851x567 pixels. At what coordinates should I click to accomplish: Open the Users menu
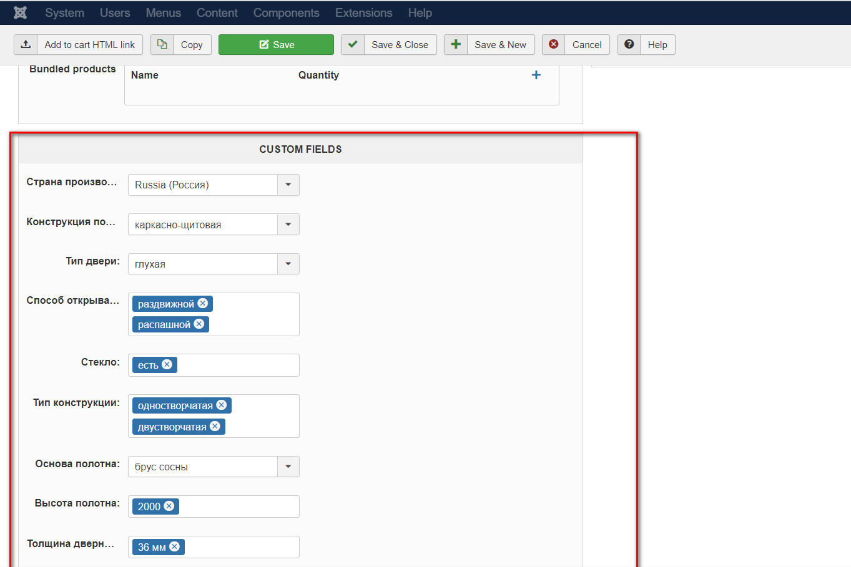[115, 12]
